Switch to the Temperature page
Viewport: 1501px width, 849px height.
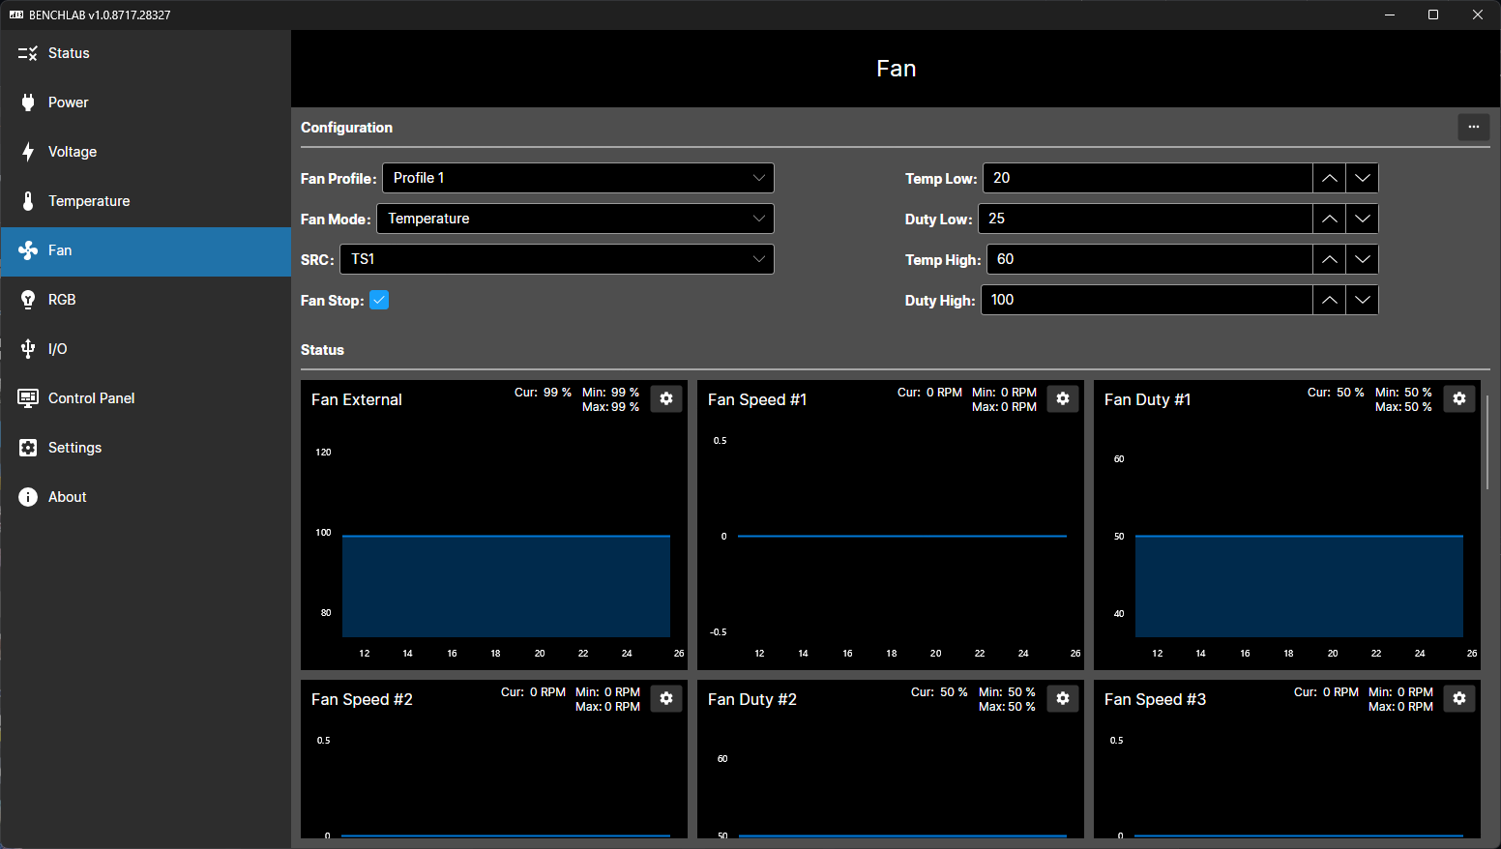[x=89, y=201]
